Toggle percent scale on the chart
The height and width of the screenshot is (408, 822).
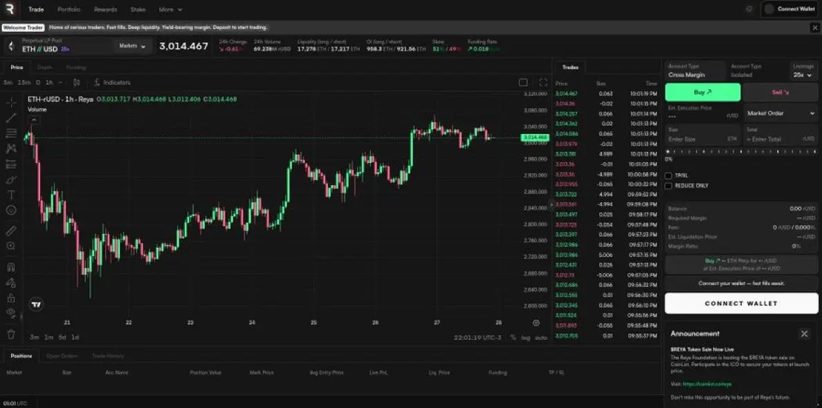(x=513, y=338)
